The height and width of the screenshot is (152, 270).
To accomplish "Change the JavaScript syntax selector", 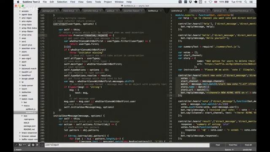I will pyautogui.click(x=247, y=150).
